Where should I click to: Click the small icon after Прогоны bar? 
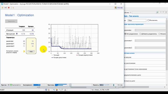(70, 85)
